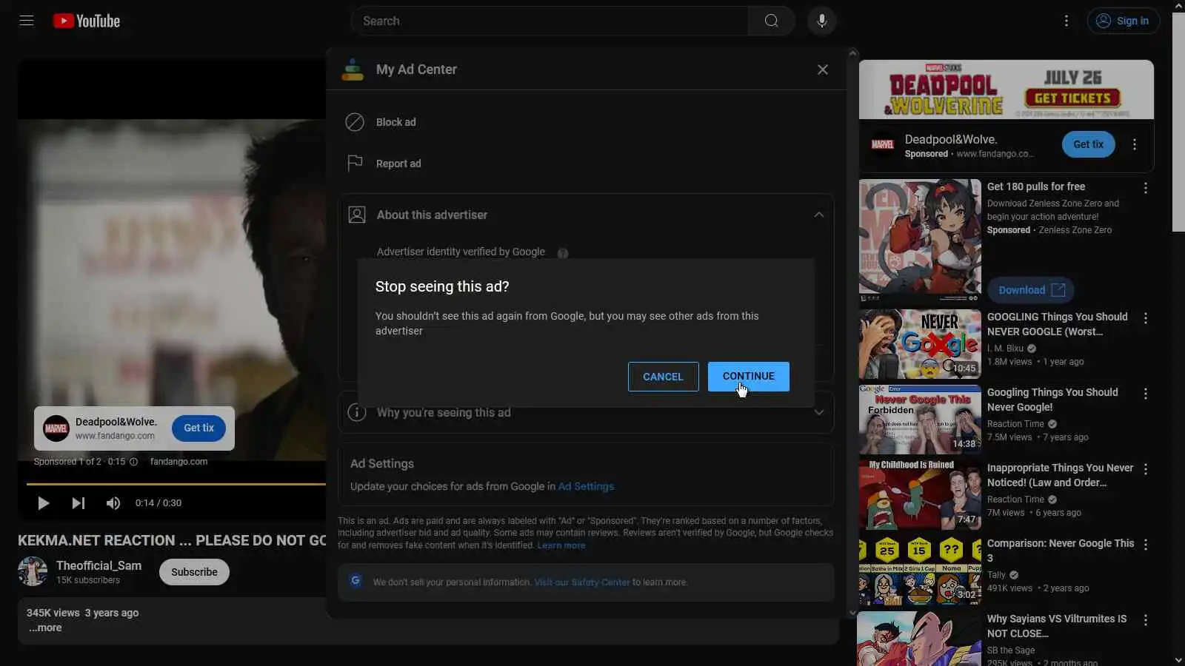Open Why Sayians VS Viltrumites video
Screen dimensions: 1185x666
point(920,639)
